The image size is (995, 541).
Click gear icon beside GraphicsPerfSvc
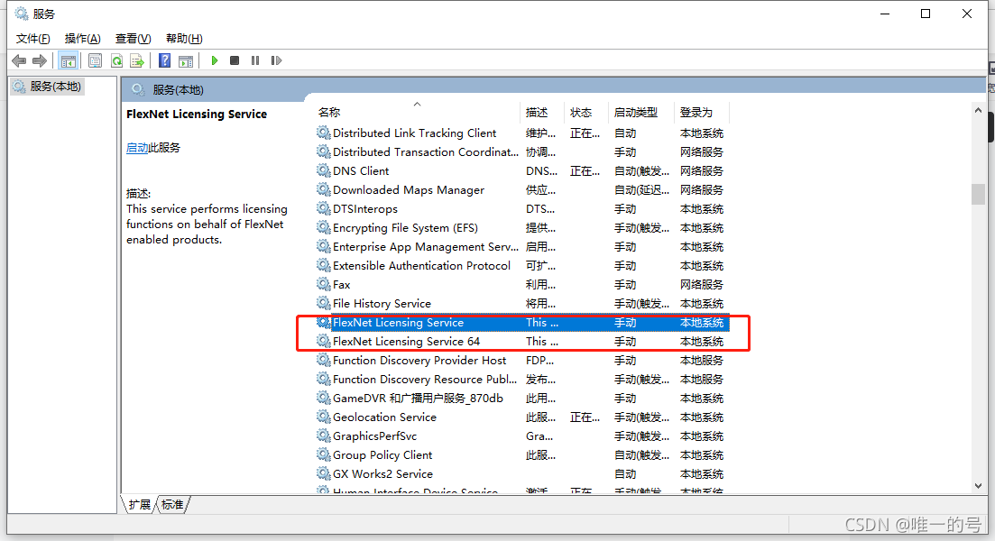coord(324,436)
